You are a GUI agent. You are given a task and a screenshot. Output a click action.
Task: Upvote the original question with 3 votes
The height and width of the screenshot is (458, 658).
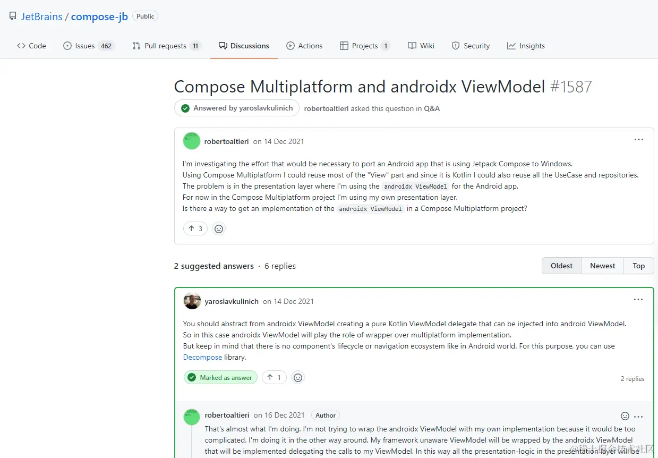195,229
